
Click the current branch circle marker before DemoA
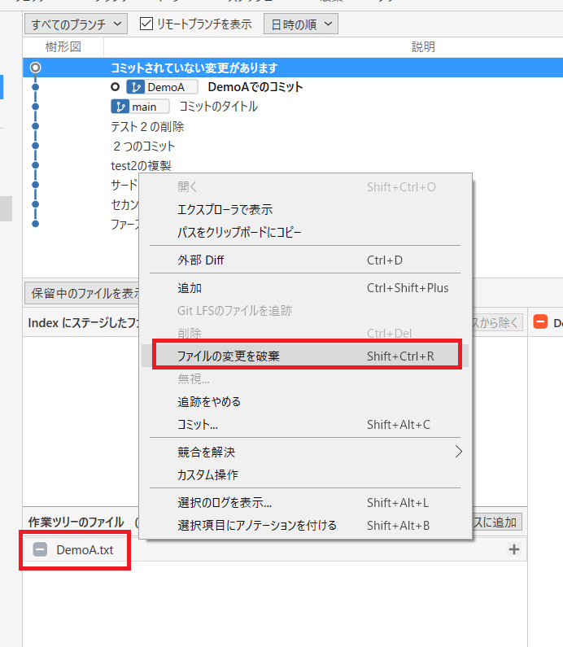coord(116,87)
